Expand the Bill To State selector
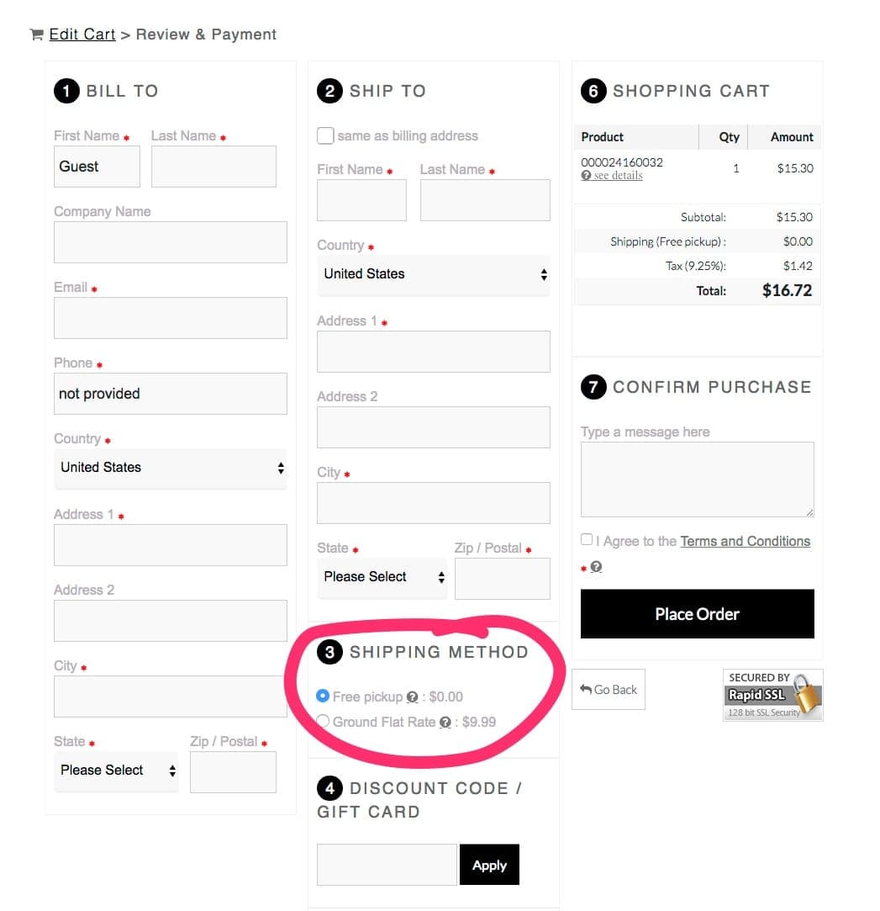880x911 pixels. click(x=116, y=771)
